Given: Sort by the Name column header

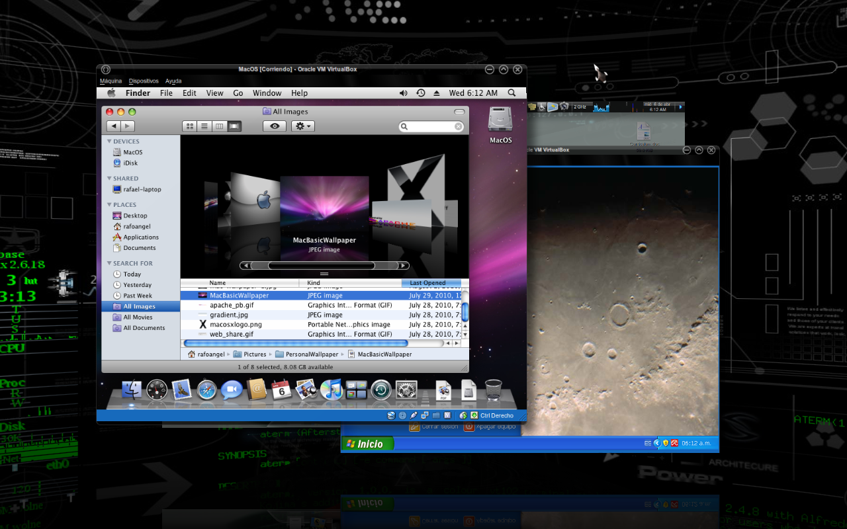Looking at the screenshot, I should (x=240, y=283).
